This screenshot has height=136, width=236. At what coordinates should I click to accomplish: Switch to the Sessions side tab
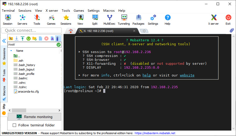click(x=4, y=54)
